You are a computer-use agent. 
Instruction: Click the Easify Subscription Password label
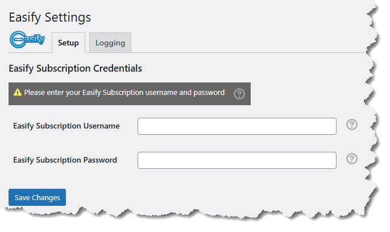click(x=65, y=160)
